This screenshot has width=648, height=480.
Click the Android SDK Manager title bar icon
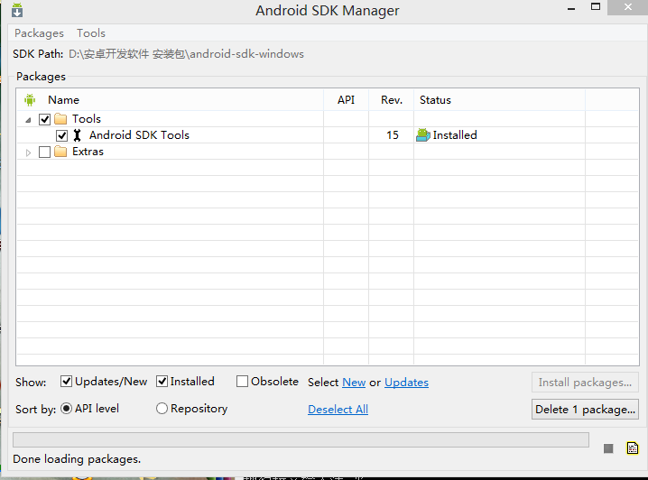click(x=17, y=10)
